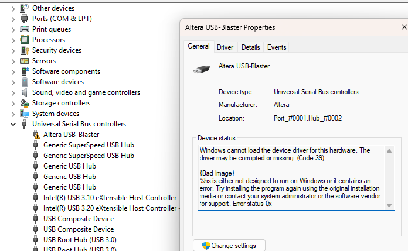408x251 pixels.
Task: Switch to the Driver tab
Action: pos(225,47)
